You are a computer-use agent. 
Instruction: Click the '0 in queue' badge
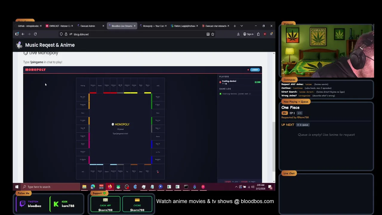pyautogui.click(x=303, y=125)
